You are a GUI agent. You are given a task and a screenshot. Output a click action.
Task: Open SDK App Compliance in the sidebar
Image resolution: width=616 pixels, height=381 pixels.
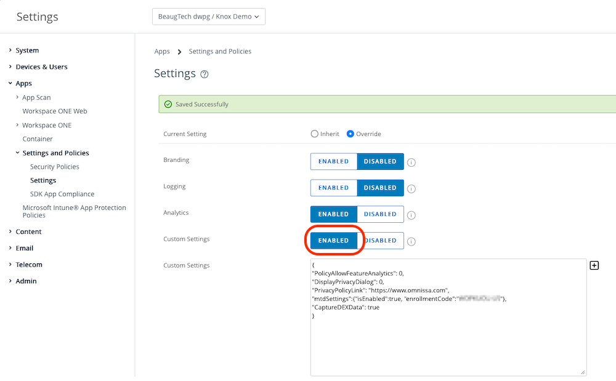pyautogui.click(x=62, y=194)
